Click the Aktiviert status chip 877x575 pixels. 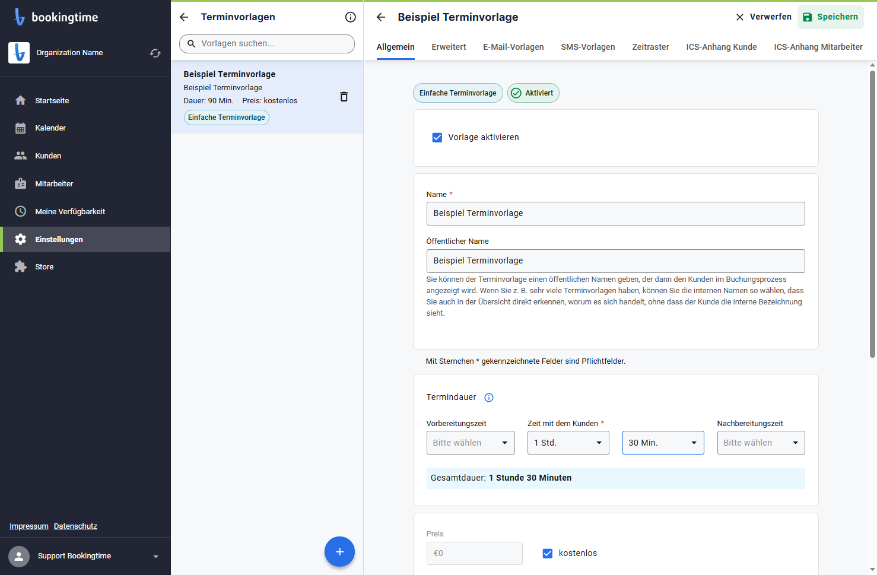click(533, 93)
